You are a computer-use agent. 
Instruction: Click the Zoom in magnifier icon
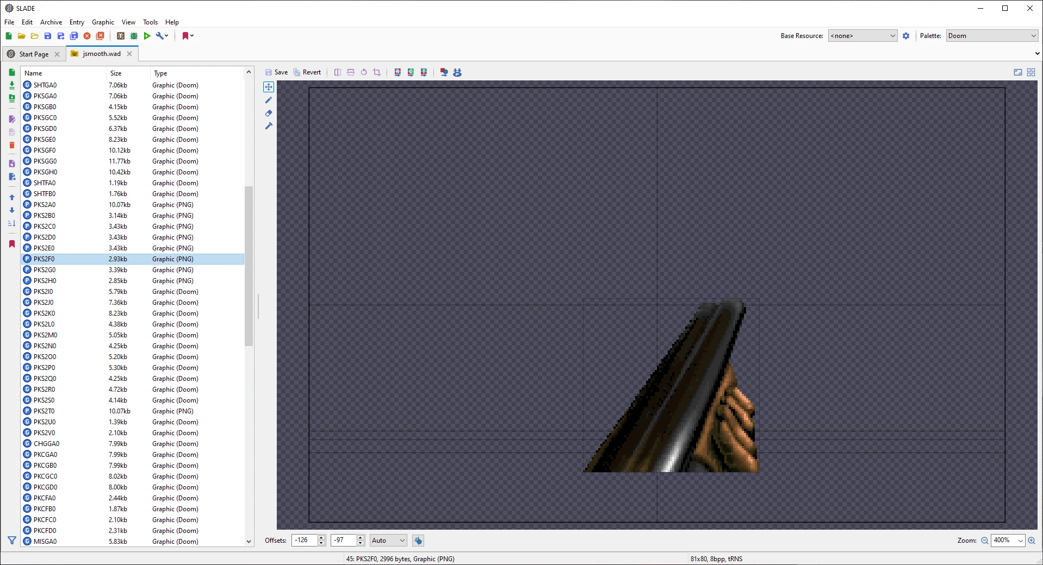click(x=1032, y=541)
